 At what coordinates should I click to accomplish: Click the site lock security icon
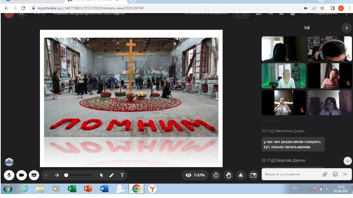click(33, 8)
